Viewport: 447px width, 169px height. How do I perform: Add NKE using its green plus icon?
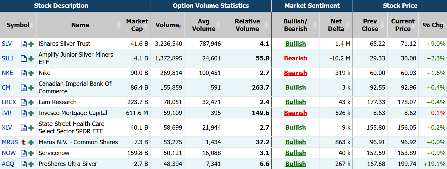[x=31, y=73]
